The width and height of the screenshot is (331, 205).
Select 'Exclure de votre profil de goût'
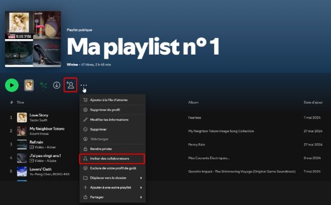coord(113,168)
